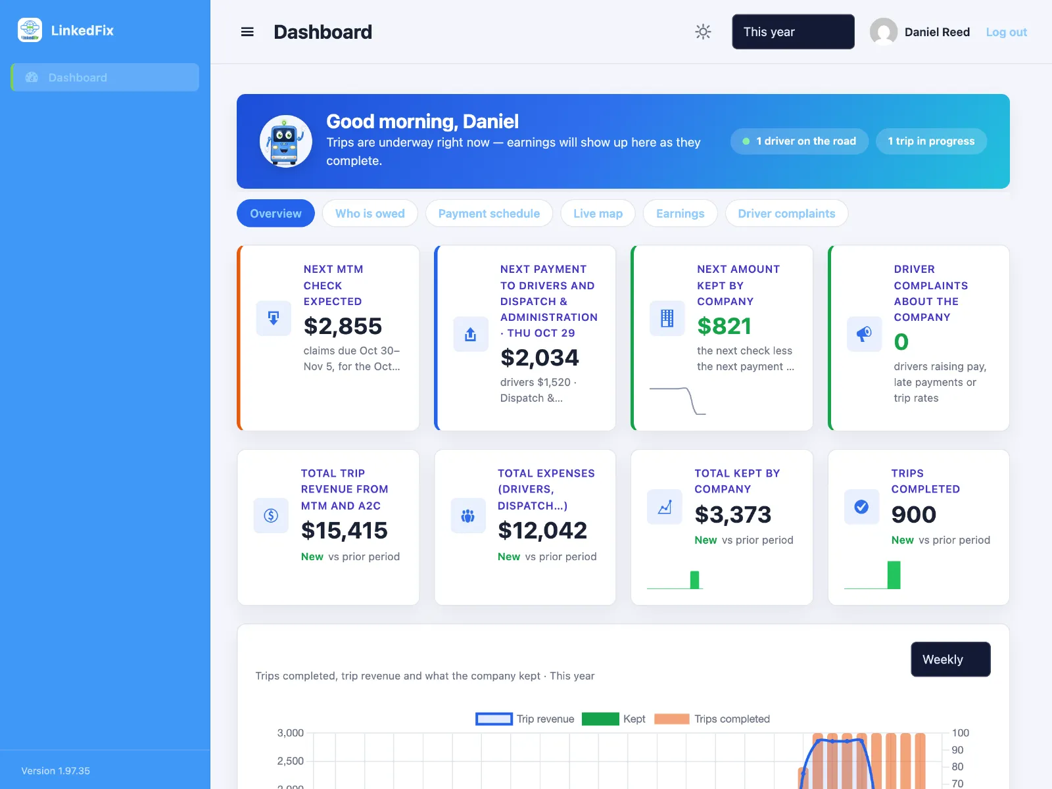Click the sidebar Dashboard gauge icon
Screen dimensions: 1052x789
32,78
